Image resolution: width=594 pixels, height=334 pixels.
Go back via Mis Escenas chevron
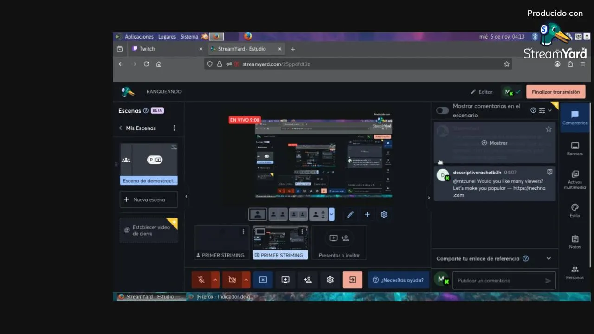pyautogui.click(x=121, y=128)
